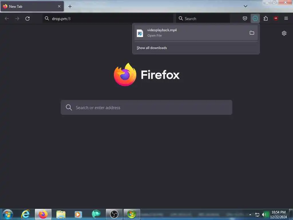
Task: Click the drop.pm/8 address bar
Action: point(108,19)
